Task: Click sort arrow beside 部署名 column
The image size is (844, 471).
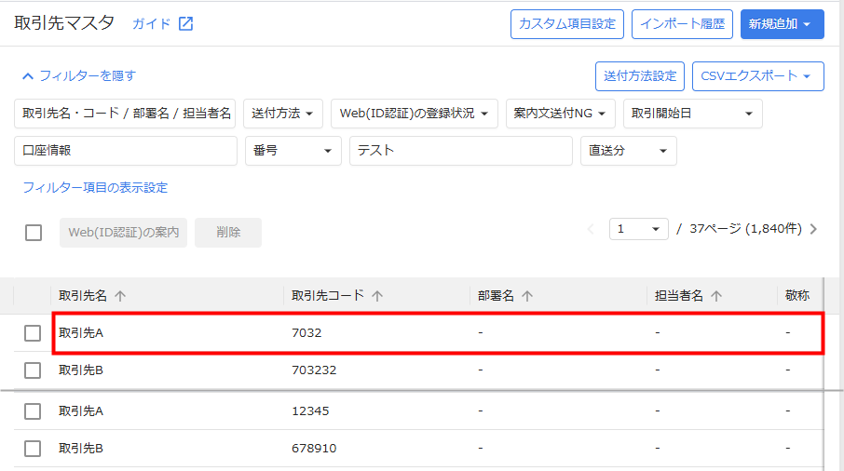Action: pos(527,296)
